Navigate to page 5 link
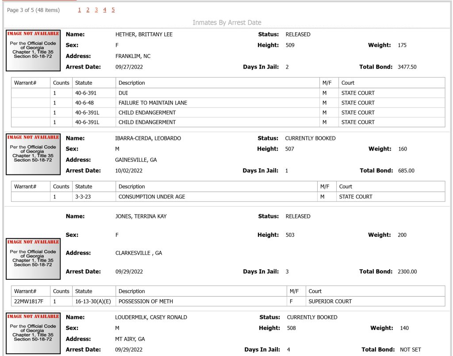This screenshot has height=356, width=453. 113,10
